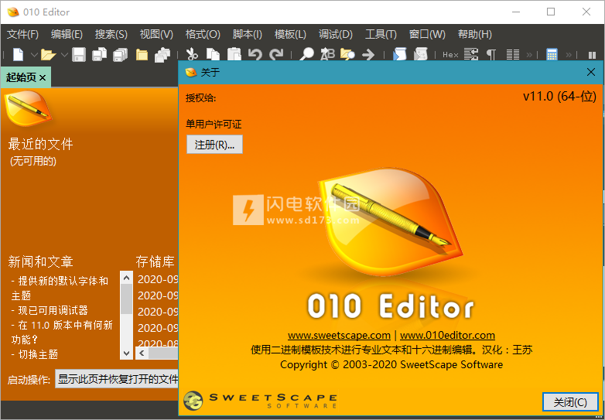Click the v11.0 (64-位) version text
Image resolution: width=605 pixels, height=420 pixels.
559,97
